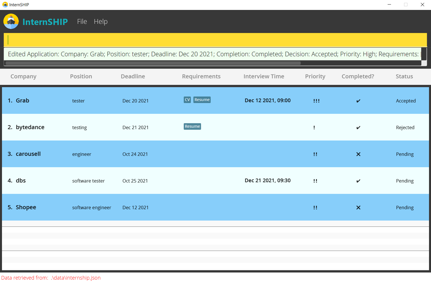
Task: Click the Rejected status for bytedance
Action: pos(405,127)
